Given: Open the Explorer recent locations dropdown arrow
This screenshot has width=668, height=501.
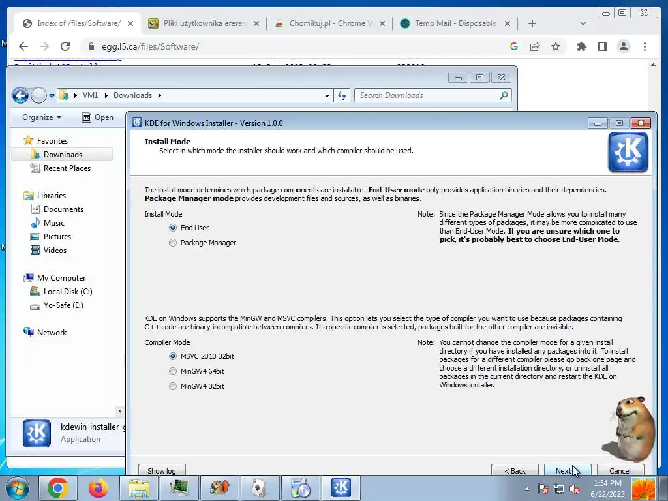Looking at the screenshot, I should pos(52,95).
